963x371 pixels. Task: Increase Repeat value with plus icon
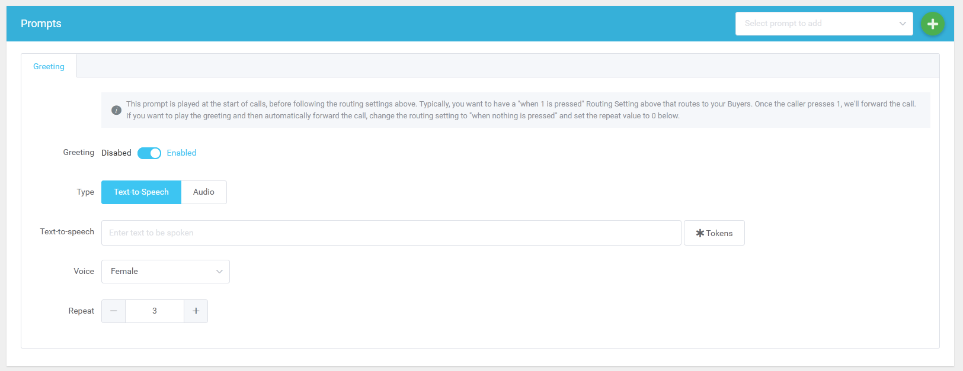196,311
